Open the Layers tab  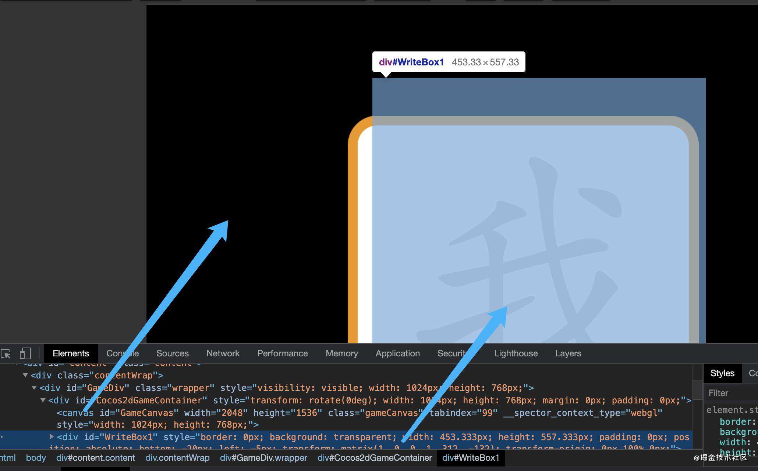pyautogui.click(x=568, y=353)
